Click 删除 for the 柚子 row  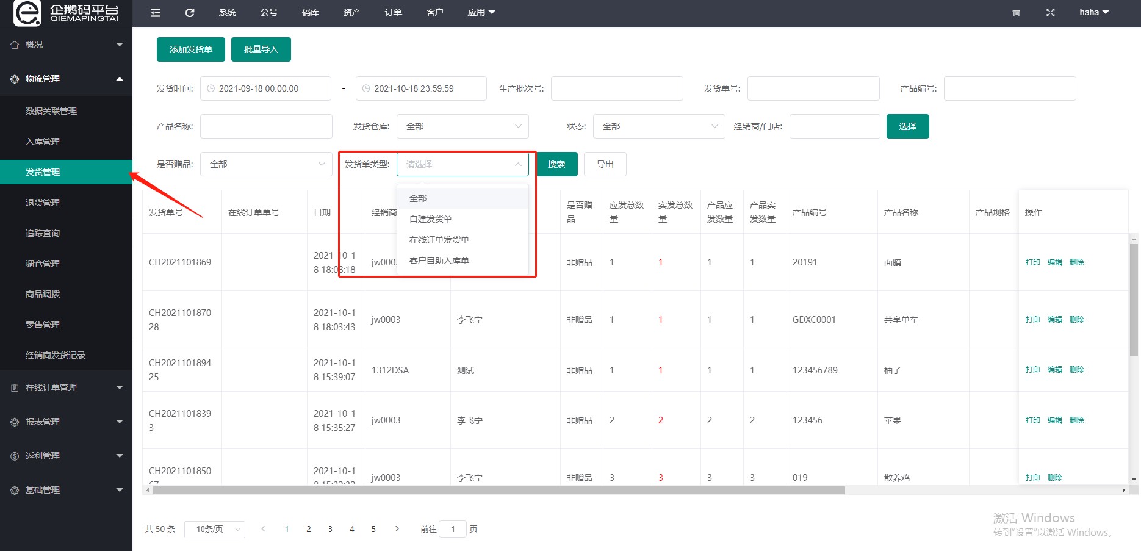click(x=1077, y=370)
